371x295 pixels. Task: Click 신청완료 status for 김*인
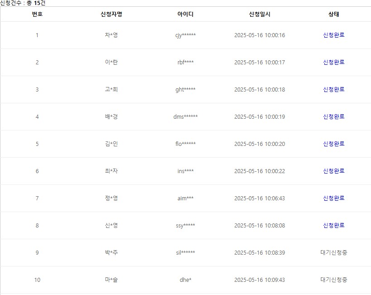point(333,144)
